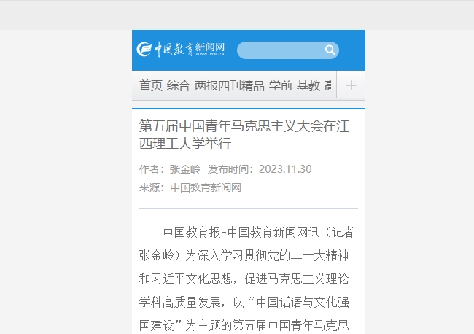Open the 两报四刊精品 section
Viewport: 474px width, 334px height.
pos(230,85)
